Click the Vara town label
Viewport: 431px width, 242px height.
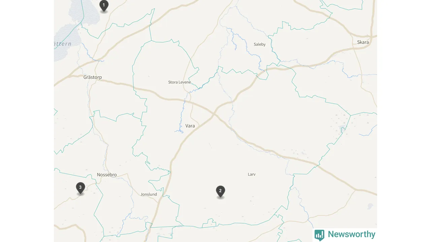pyautogui.click(x=190, y=126)
